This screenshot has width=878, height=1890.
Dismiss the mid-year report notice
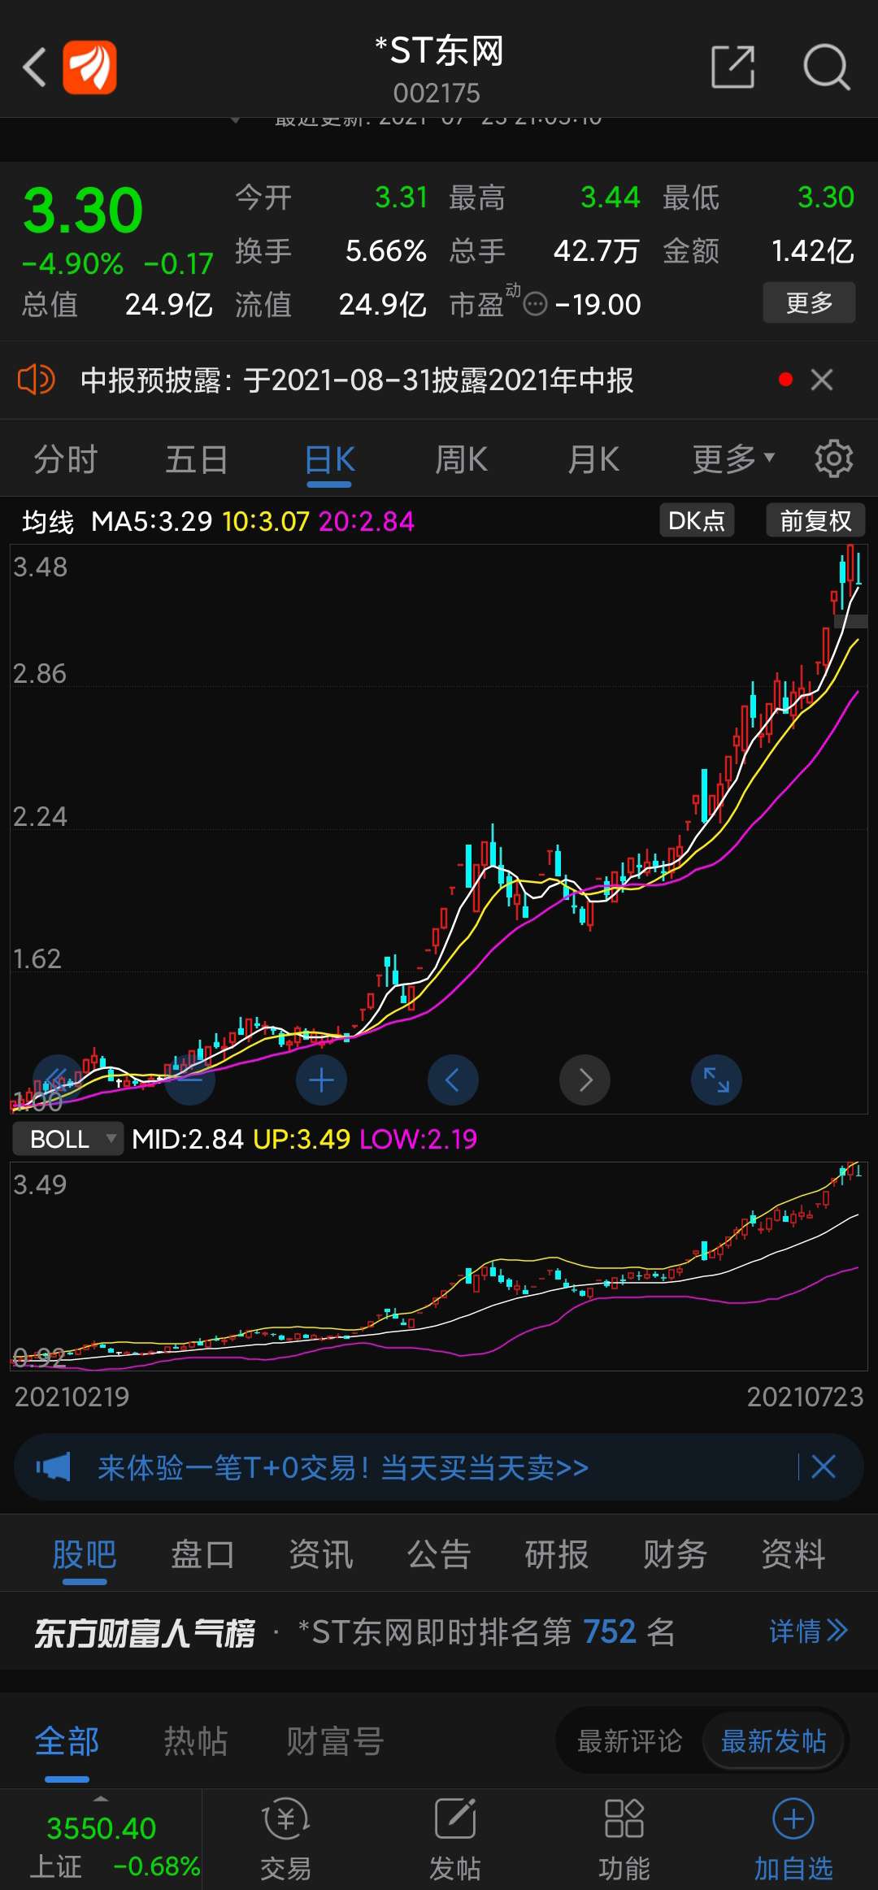(x=822, y=380)
